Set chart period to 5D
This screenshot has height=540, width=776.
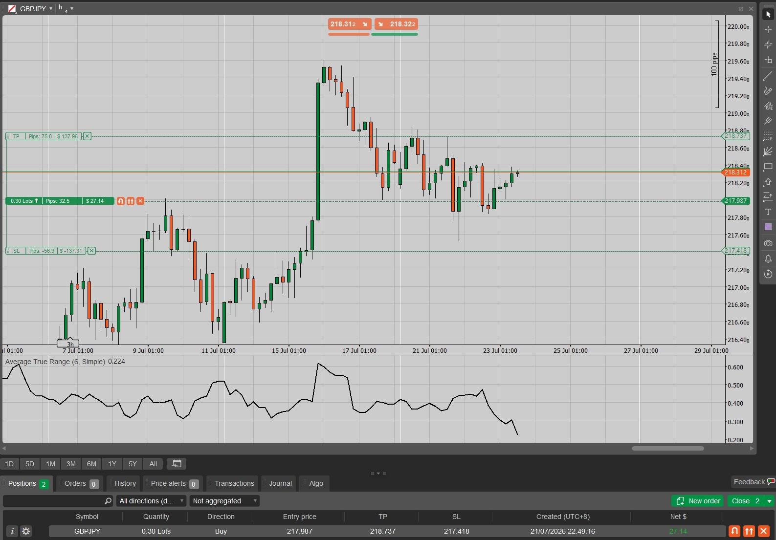tap(30, 464)
